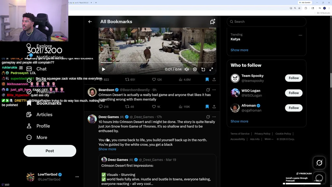The width and height of the screenshot is (332, 187).
Task: Expand the footer More menu
Action: pos(269,139)
